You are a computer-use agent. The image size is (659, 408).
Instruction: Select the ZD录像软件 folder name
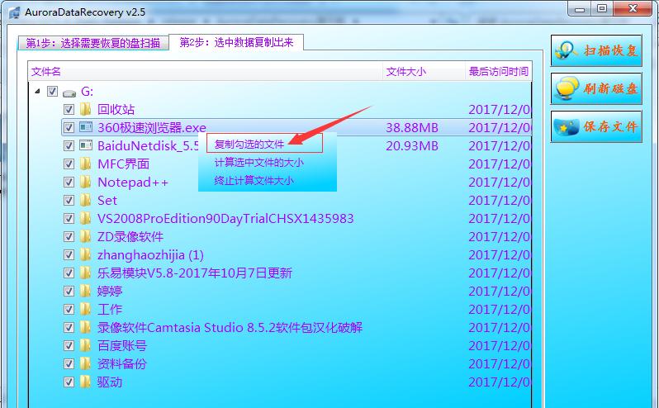[x=130, y=236]
